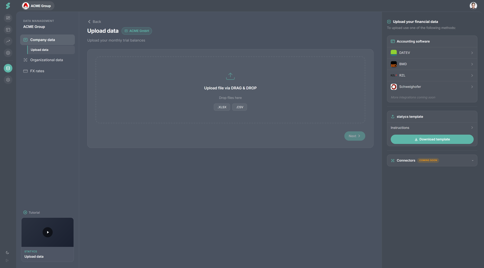
Task: Select the database data management icon
Action: click(8, 68)
